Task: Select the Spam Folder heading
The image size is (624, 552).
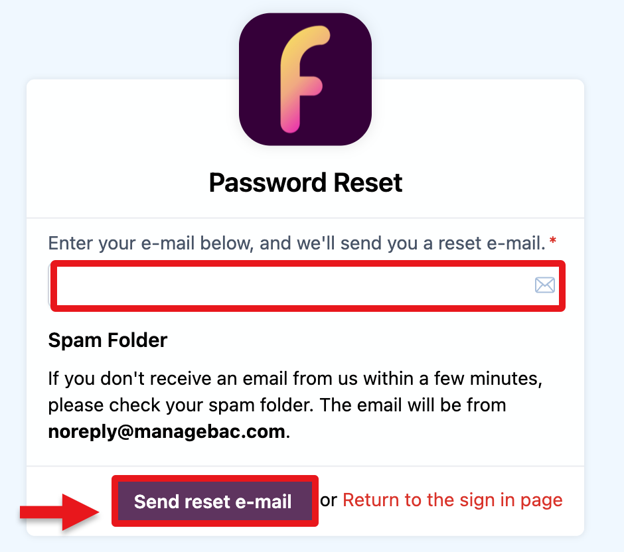Action: [x=108, y=340]
